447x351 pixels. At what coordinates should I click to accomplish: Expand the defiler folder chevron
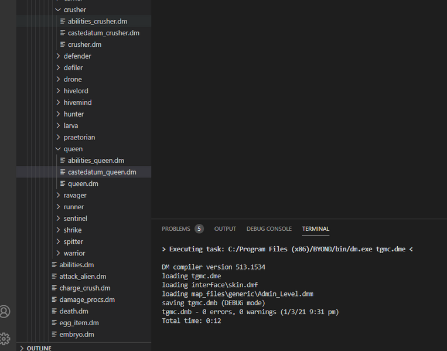[58, 67]
